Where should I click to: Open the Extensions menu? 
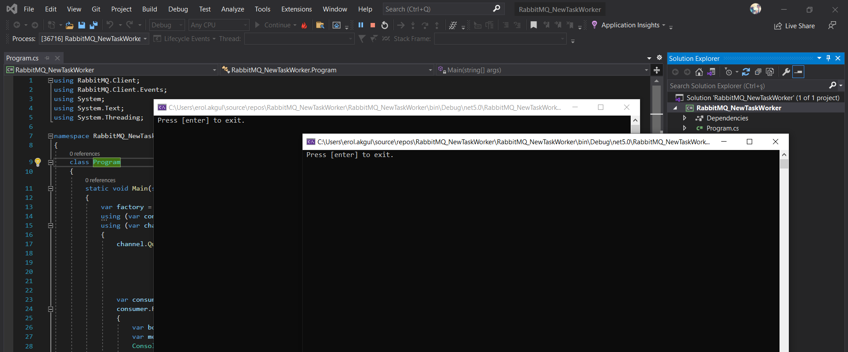[296, 9]
